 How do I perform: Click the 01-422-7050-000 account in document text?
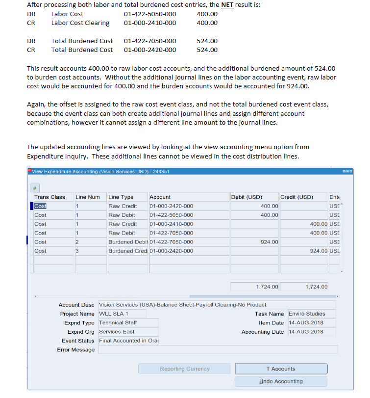[x=150, y=41]
